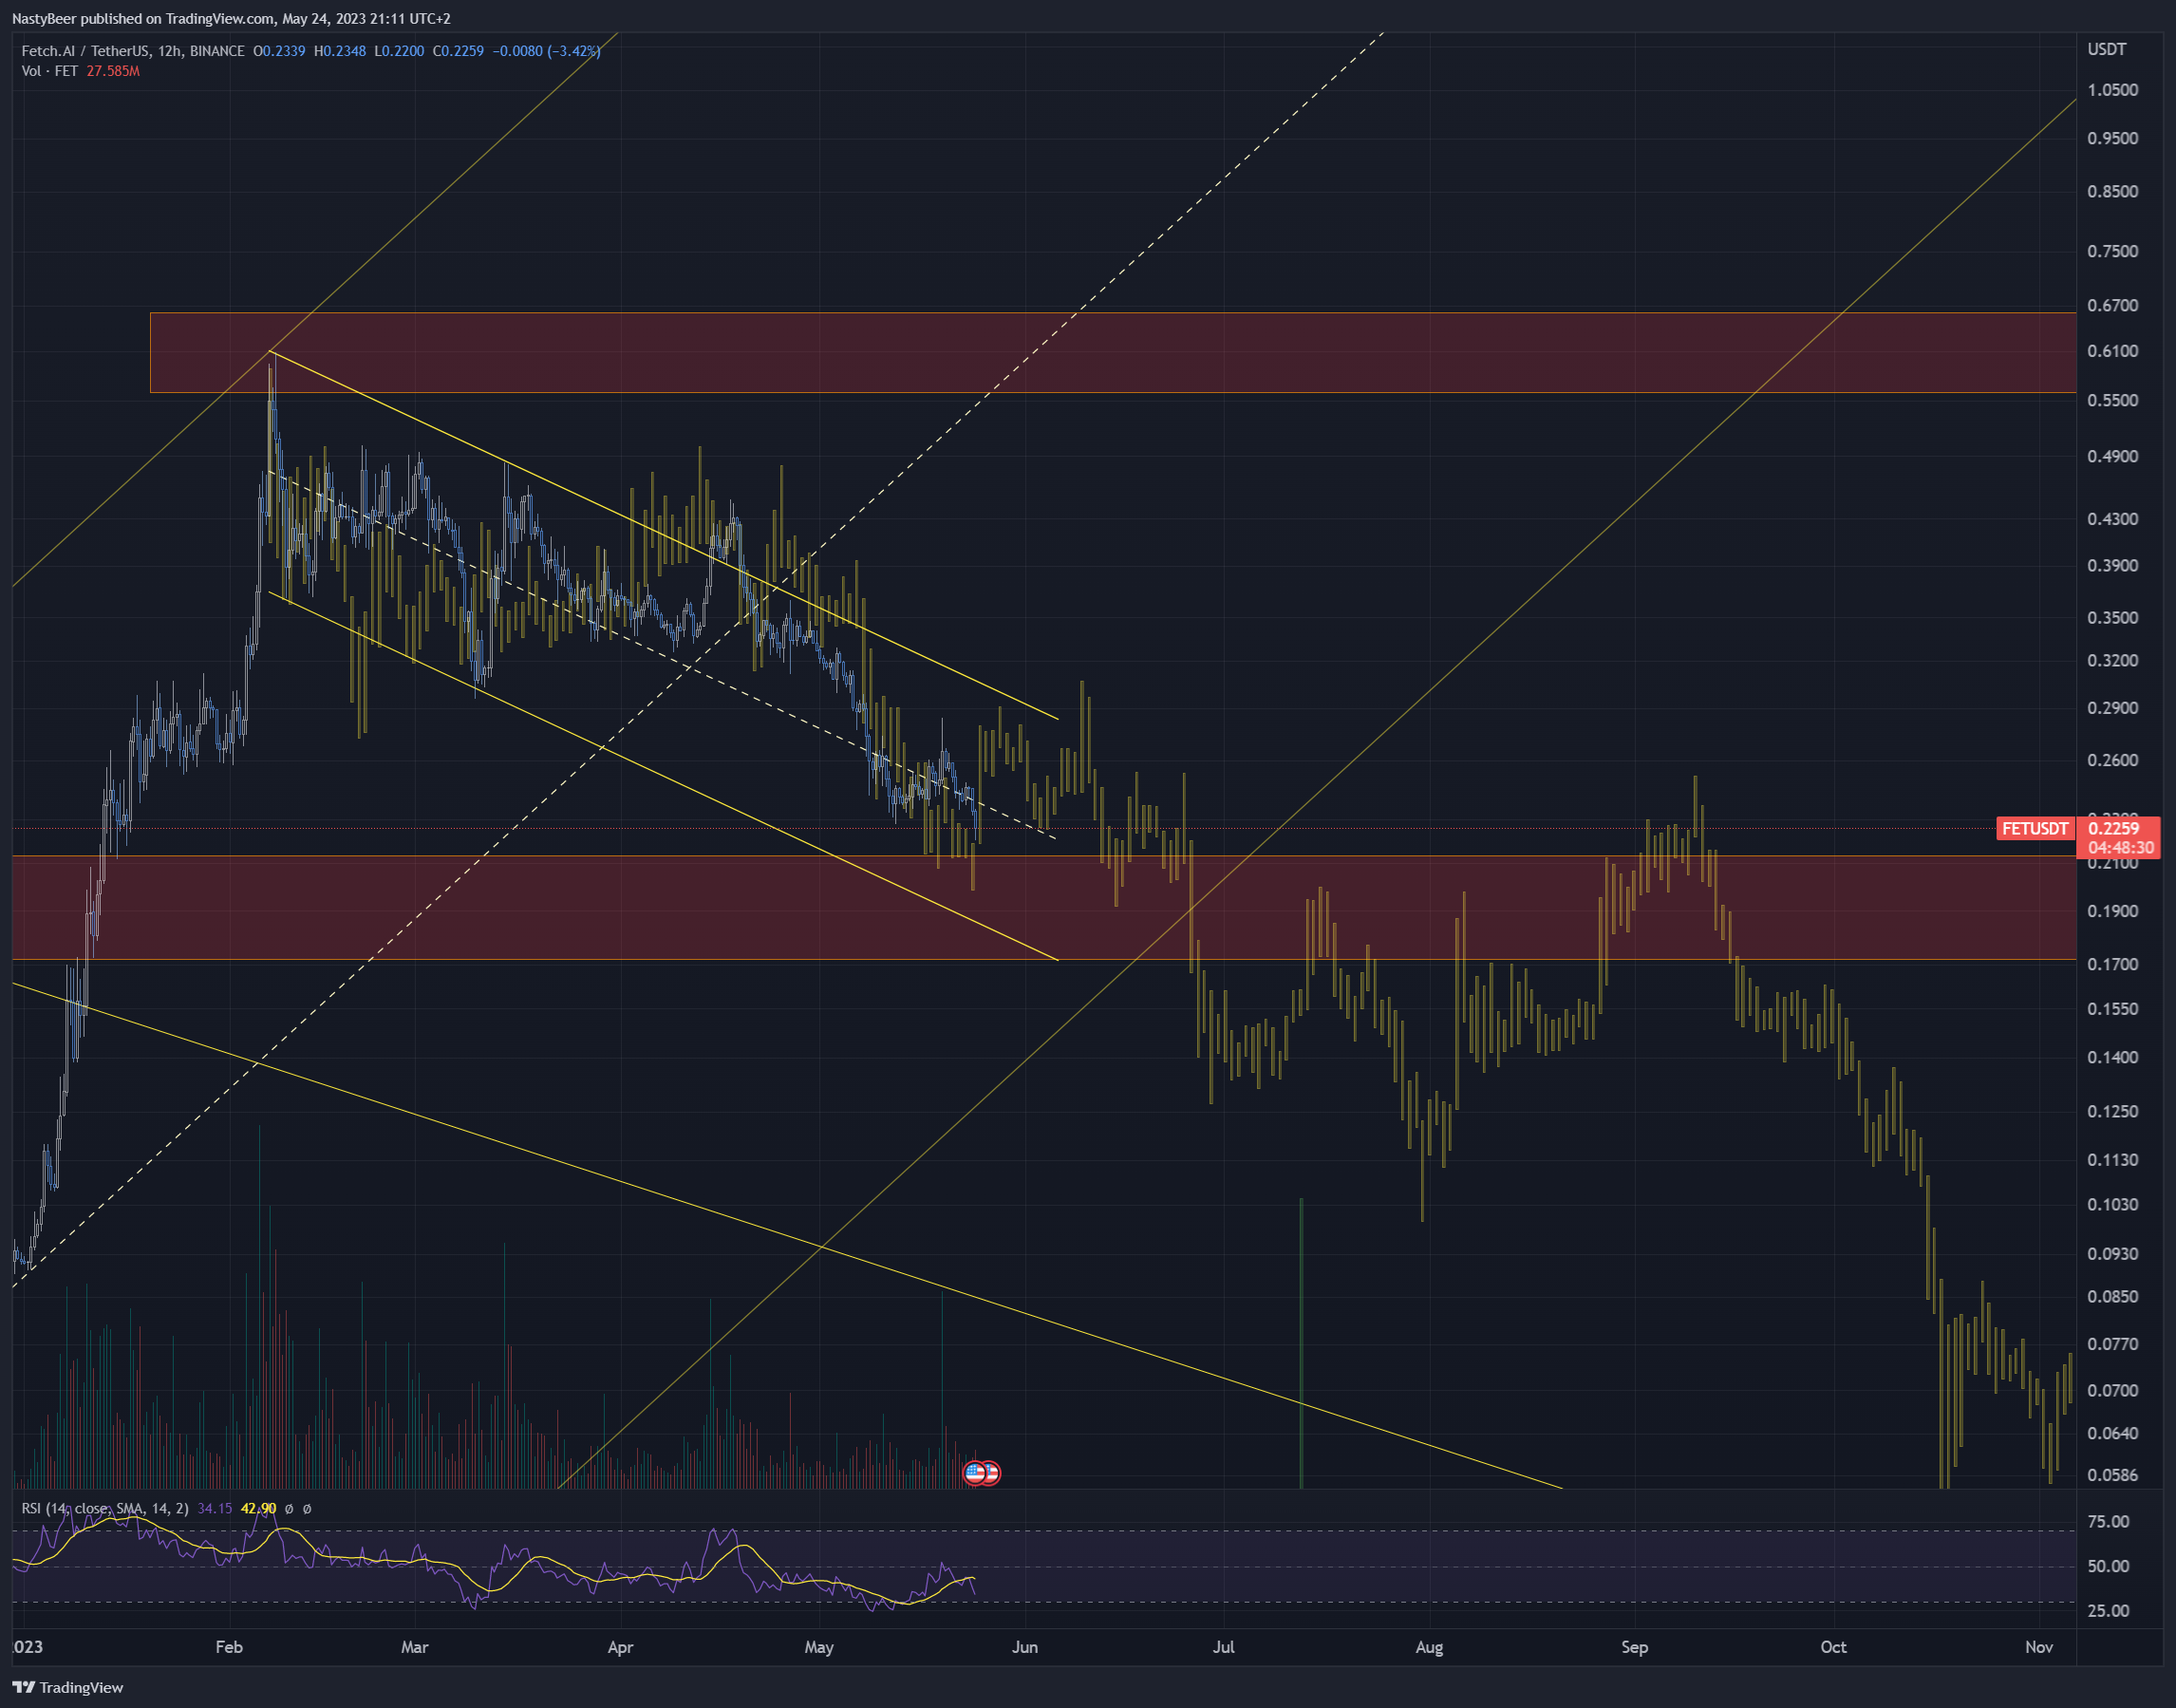Click the 0.1900 price axis label
The width and height of the screenshot is (2176, 1708).
(2113, 911)
